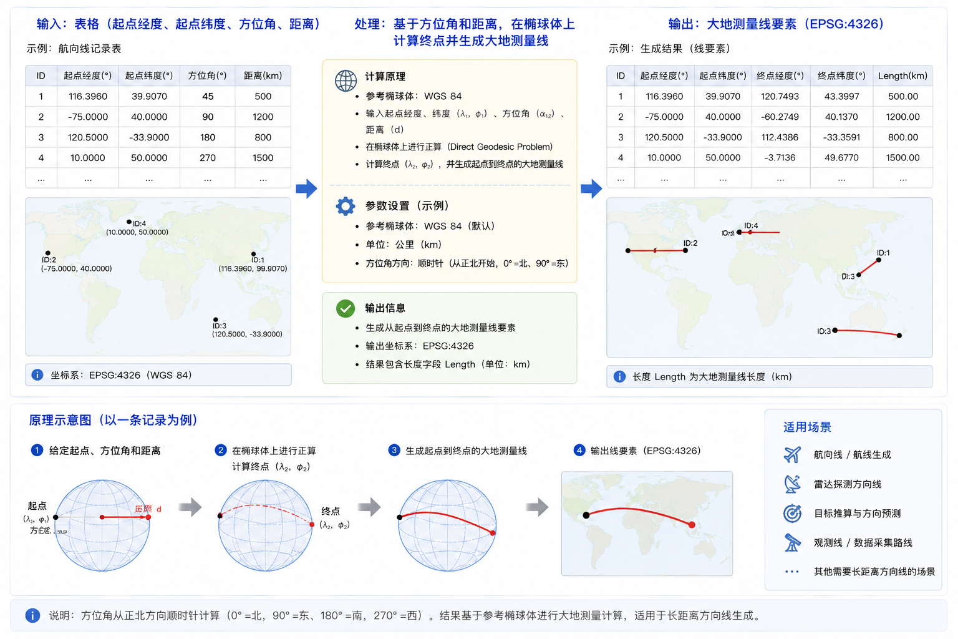Screen dimensions: 958x639
Task: Select the radar dish icon for 雷达探测方向线
Action: click(x=792, y=484)
